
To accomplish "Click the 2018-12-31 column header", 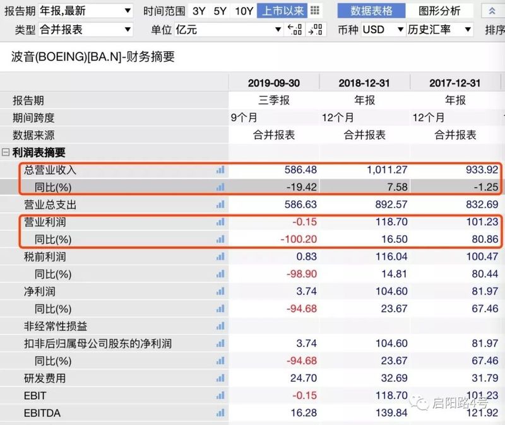I will point(364,83).
